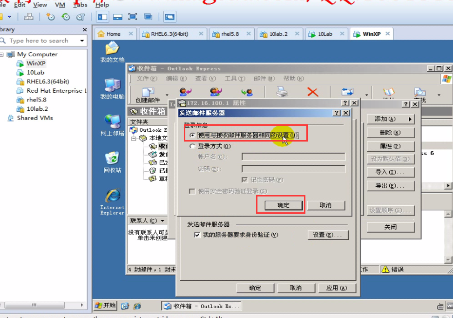This screenshot has height=318, width=453.
Task: Click the 开始 Start button
Action: 105,305
